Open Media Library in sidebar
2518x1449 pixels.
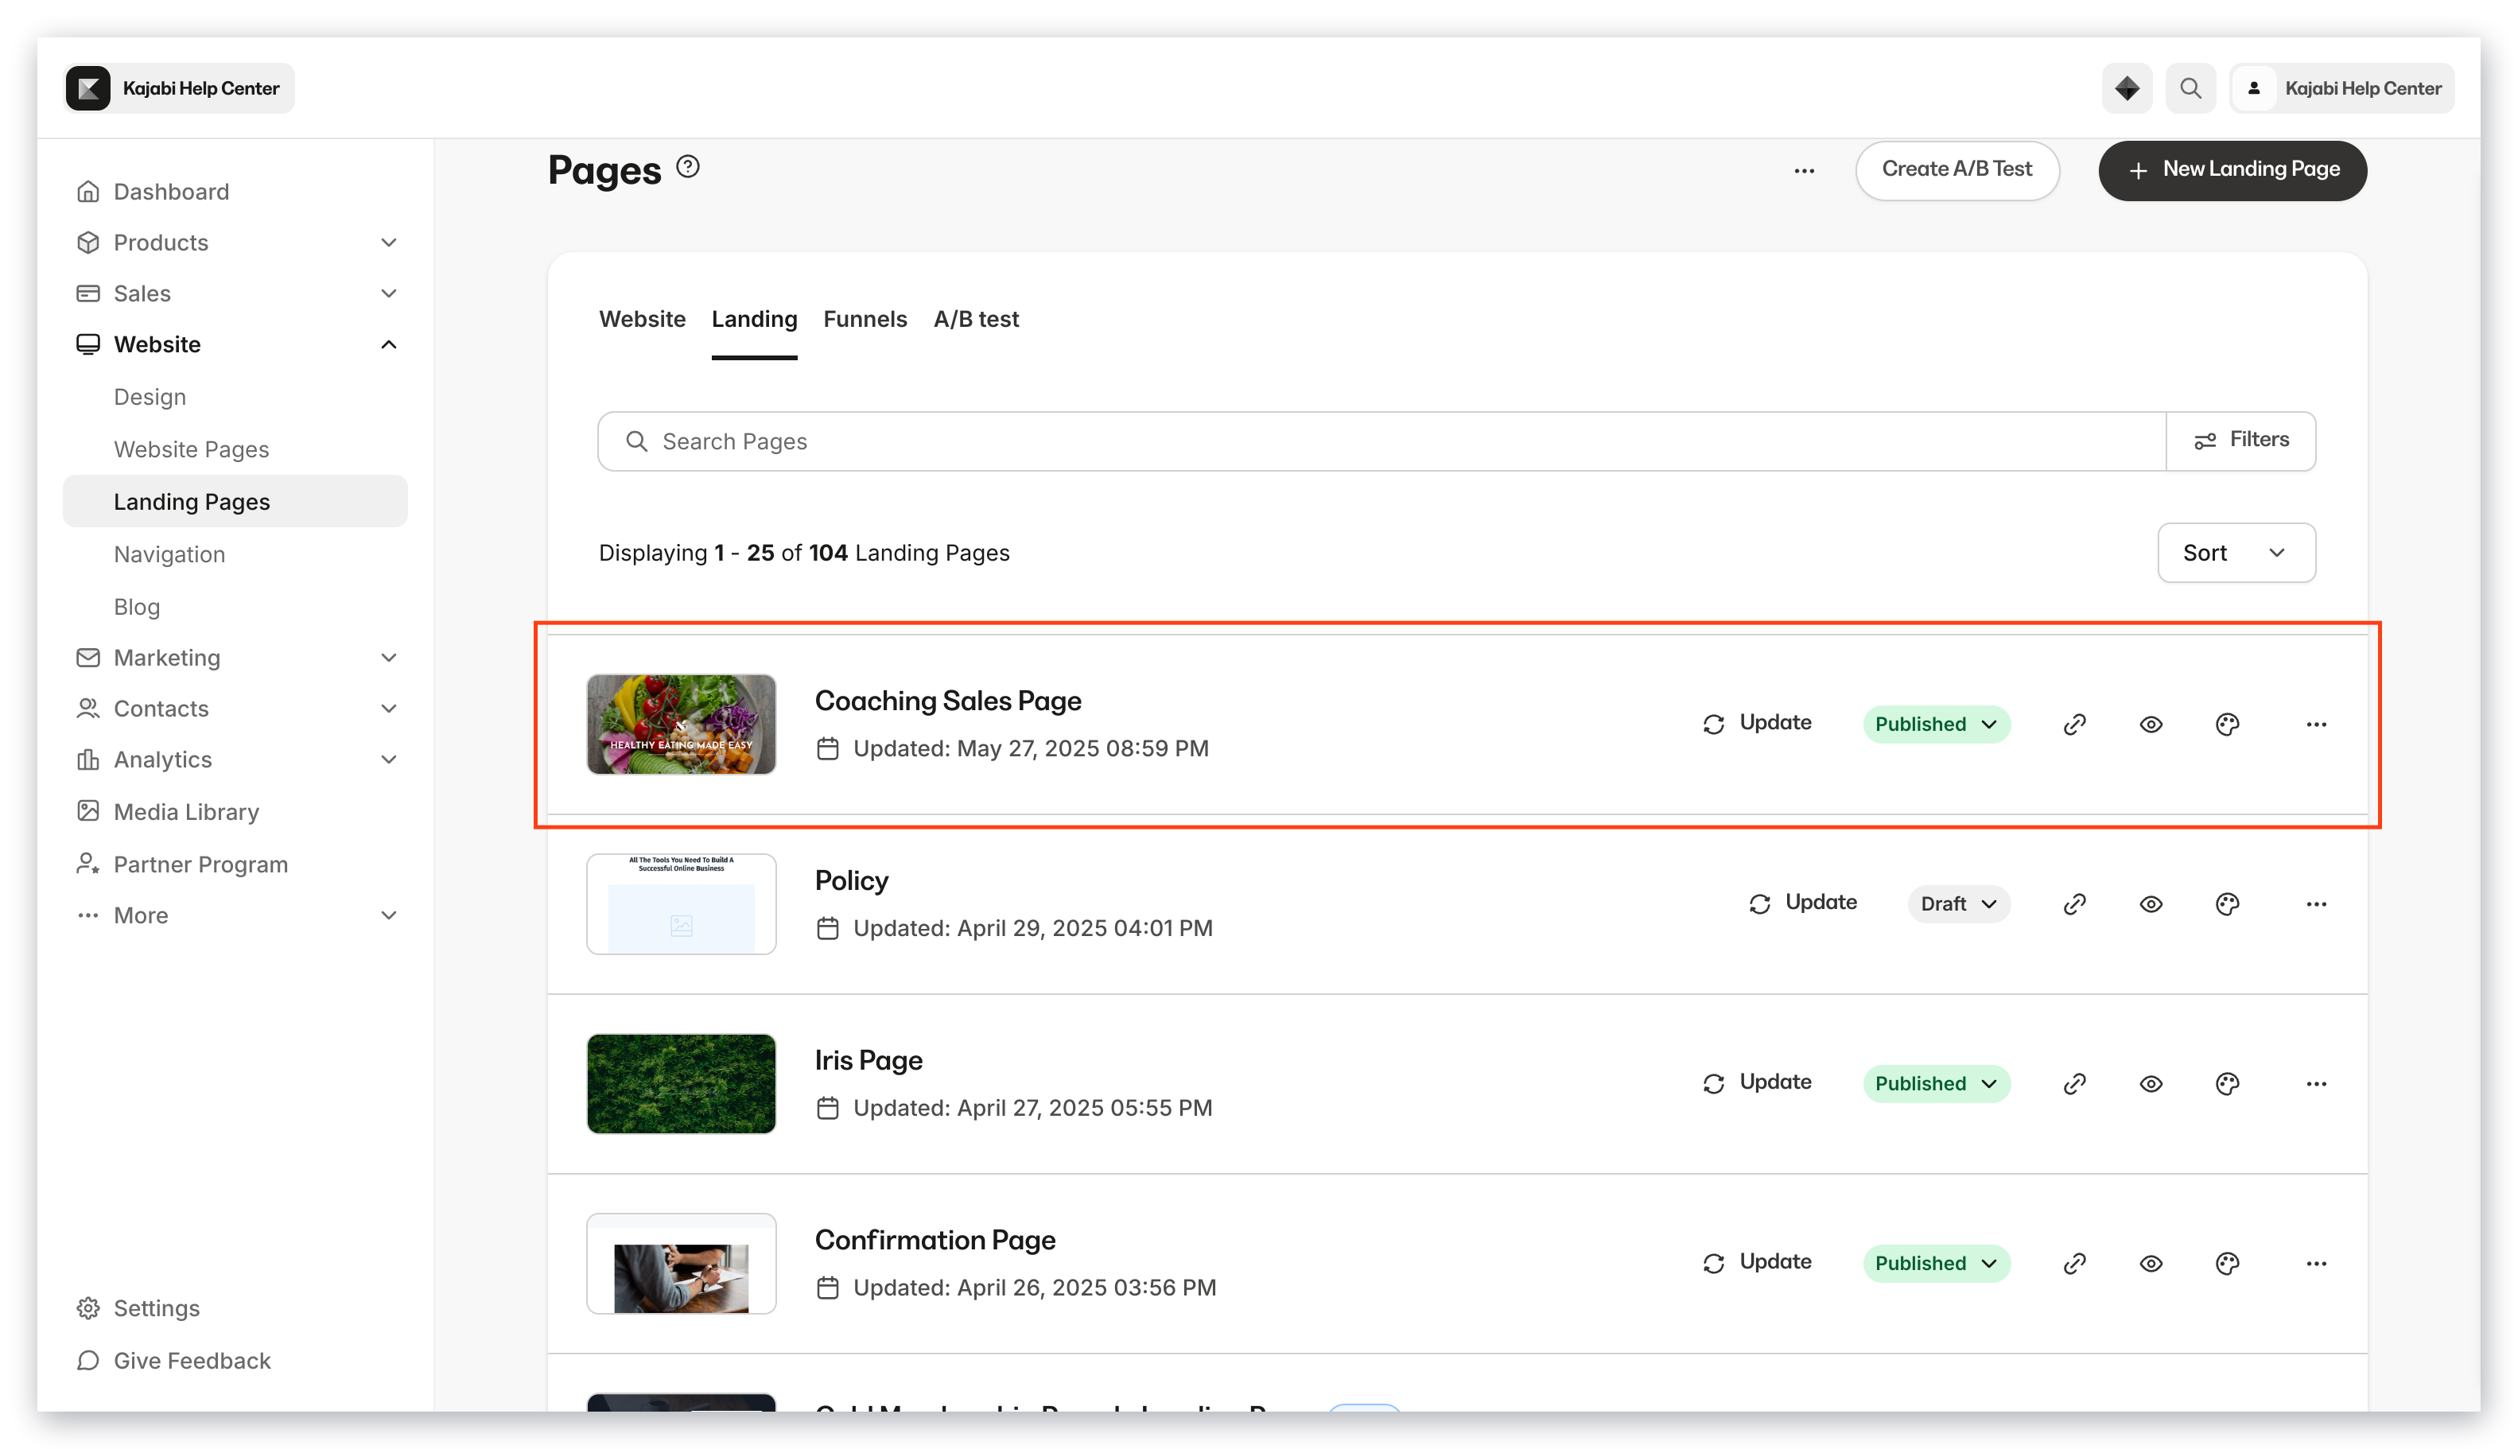tap(167, 811)
